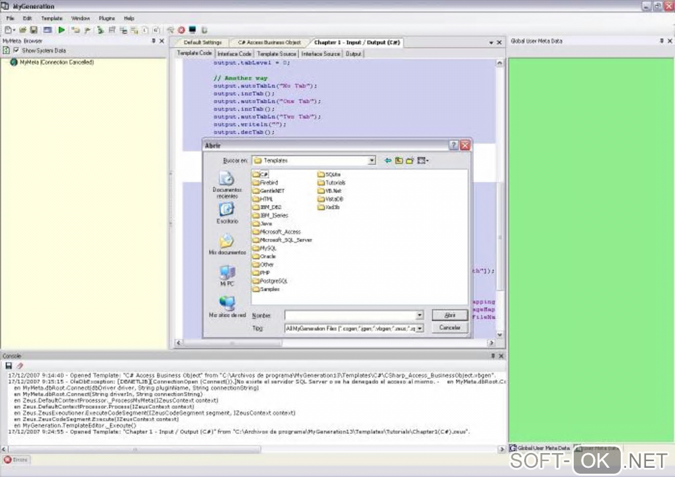Open the New document dropdown arrow in toolbar

point(14,30)
